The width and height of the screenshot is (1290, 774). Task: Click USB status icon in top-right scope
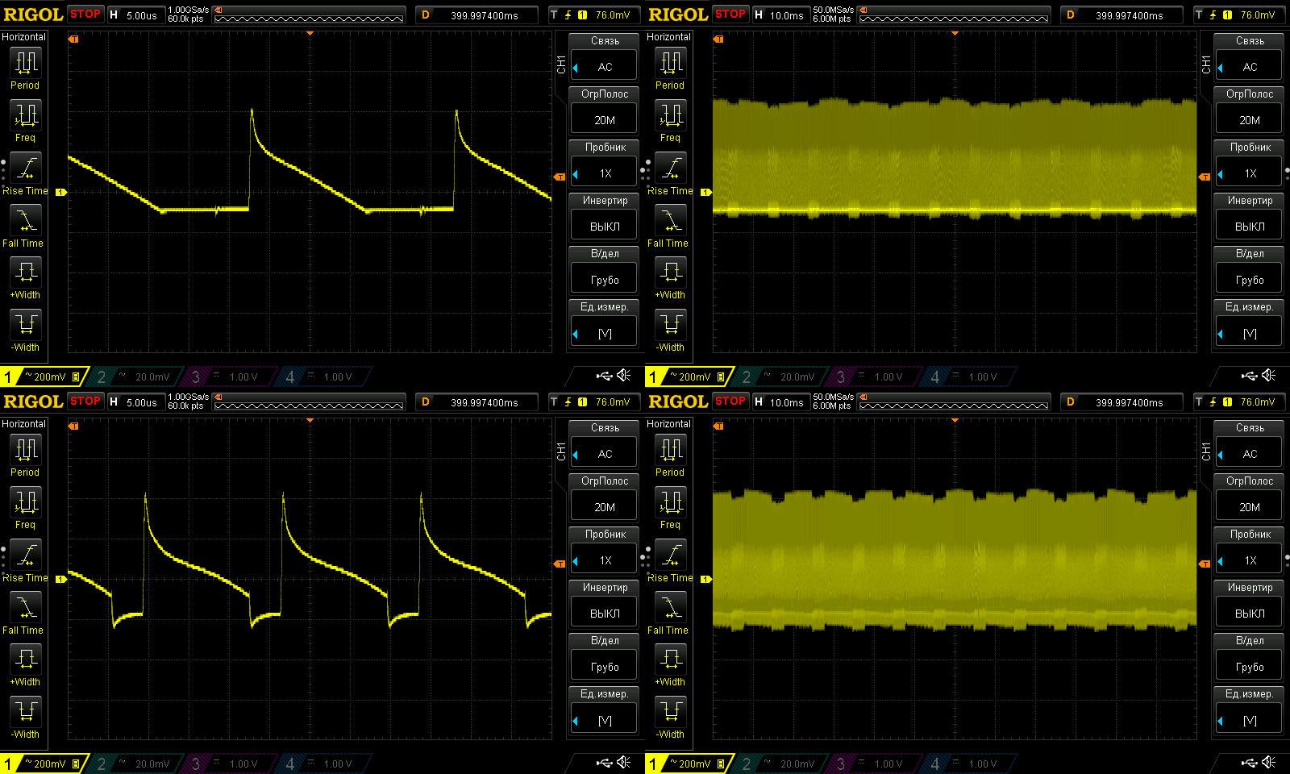[1249, 376]
